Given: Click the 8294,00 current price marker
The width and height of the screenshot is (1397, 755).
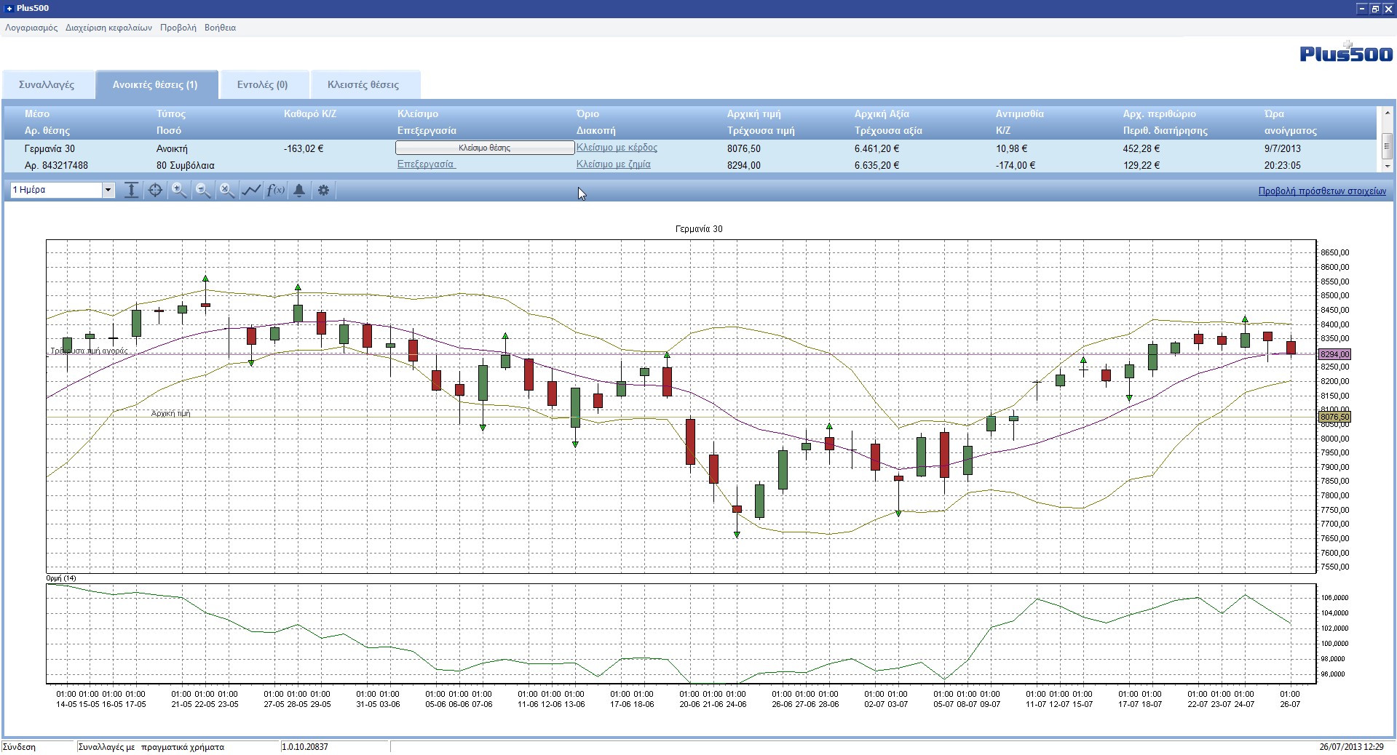Looking at the screenshot, I should 1334,354.
